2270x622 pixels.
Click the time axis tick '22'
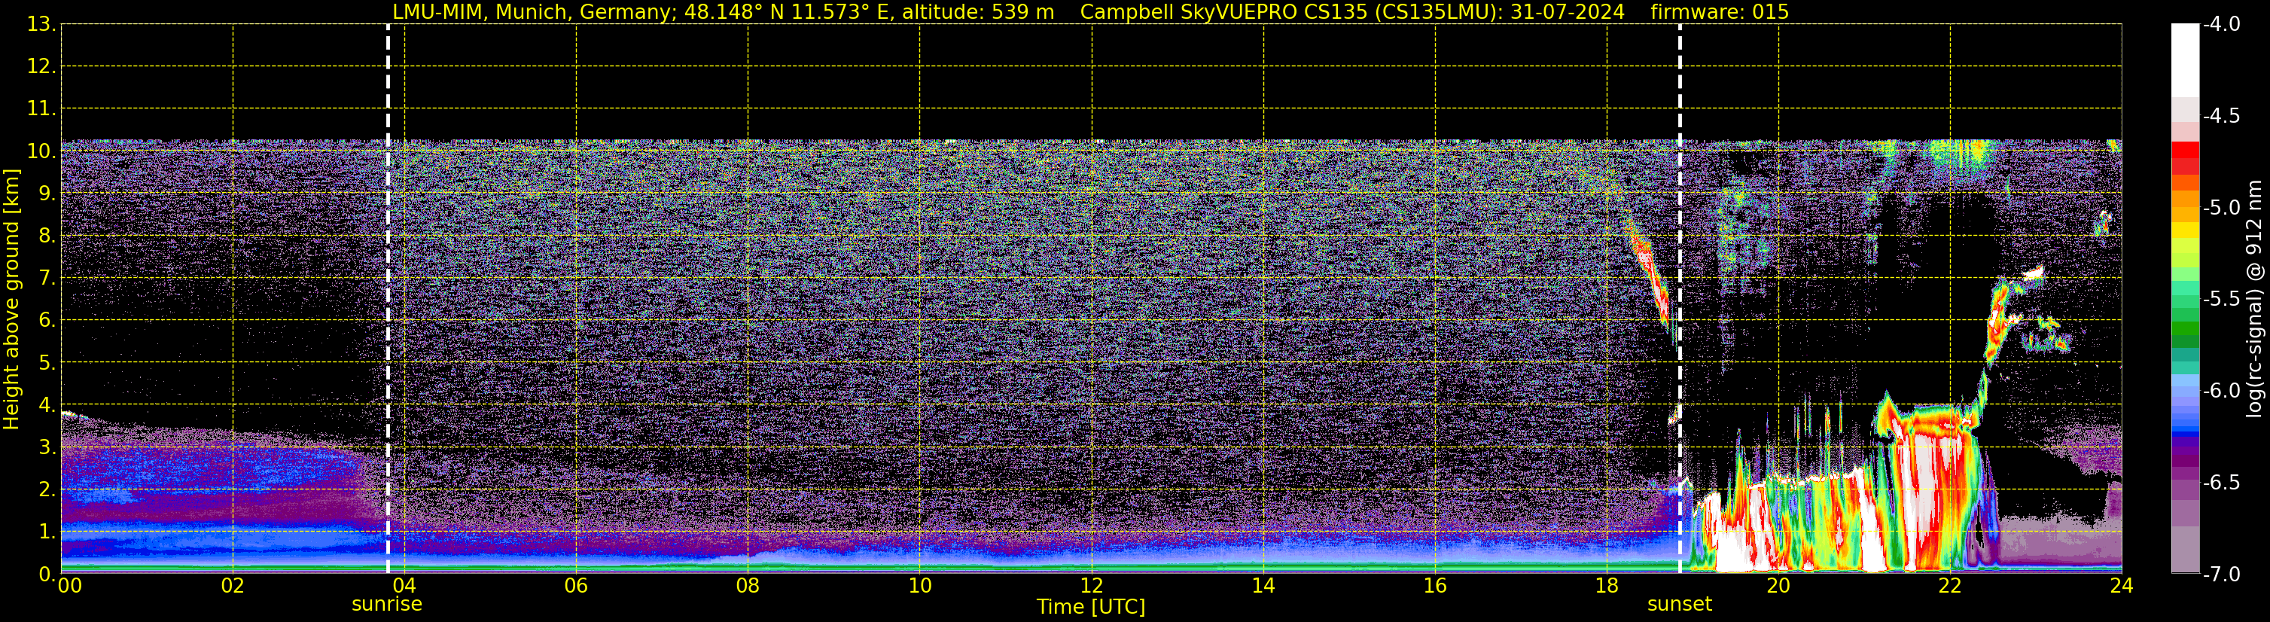pyautogui.click(x=1950, y=586)
